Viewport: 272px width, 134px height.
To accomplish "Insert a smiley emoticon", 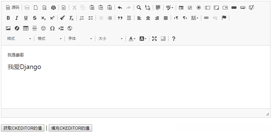I will pyautogui.click(x=43, y=28).
